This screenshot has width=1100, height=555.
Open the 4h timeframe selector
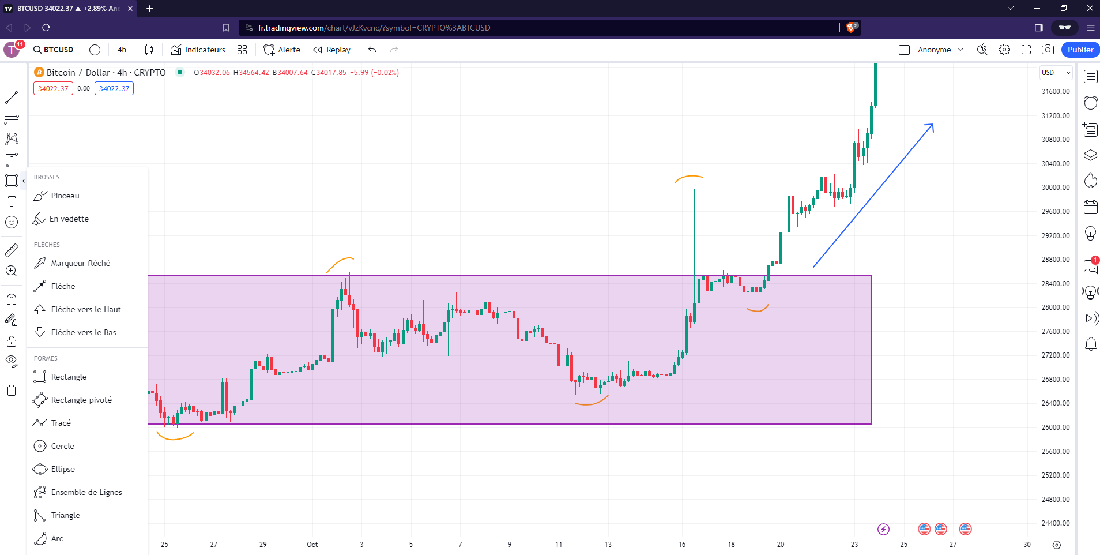pyautogui.click(x=122, y=50)
